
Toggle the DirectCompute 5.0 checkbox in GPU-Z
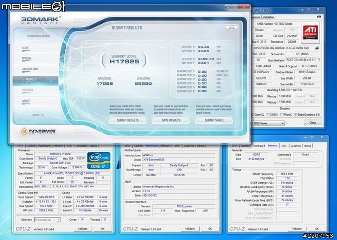point(295,115)
